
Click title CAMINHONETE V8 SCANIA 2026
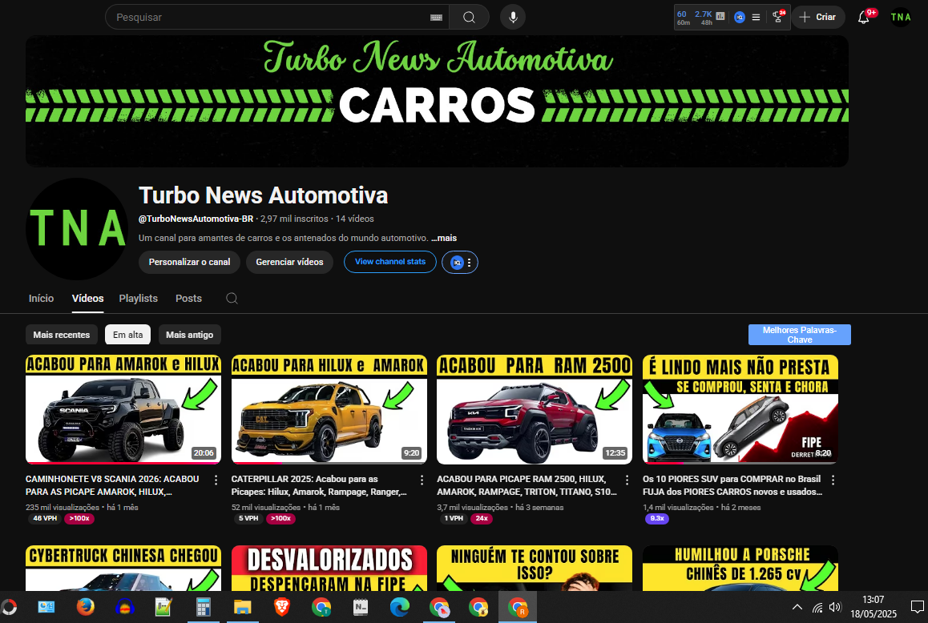click(x=112, y=485)
